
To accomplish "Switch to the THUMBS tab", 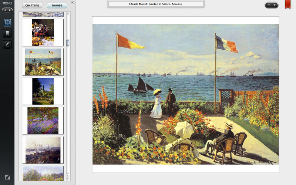I will (57, 6).
